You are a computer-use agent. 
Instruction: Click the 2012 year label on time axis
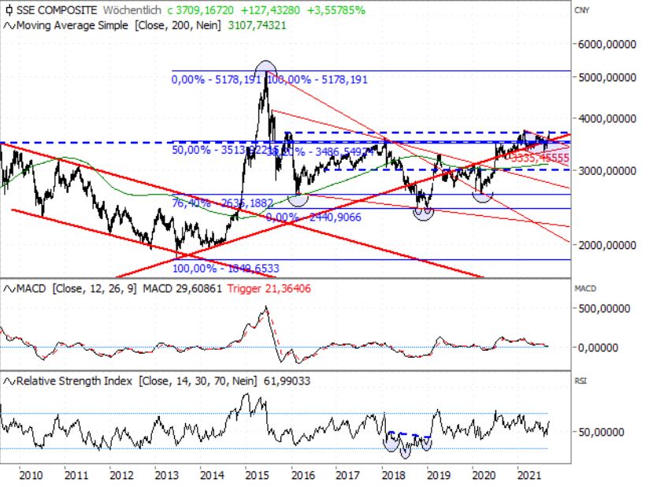tap(121, 475)
